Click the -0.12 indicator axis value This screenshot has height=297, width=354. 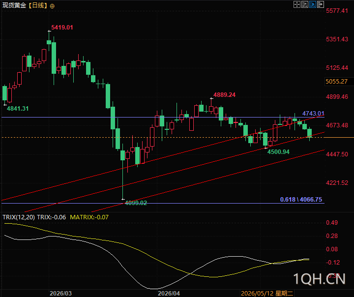(x=333, y=263)
